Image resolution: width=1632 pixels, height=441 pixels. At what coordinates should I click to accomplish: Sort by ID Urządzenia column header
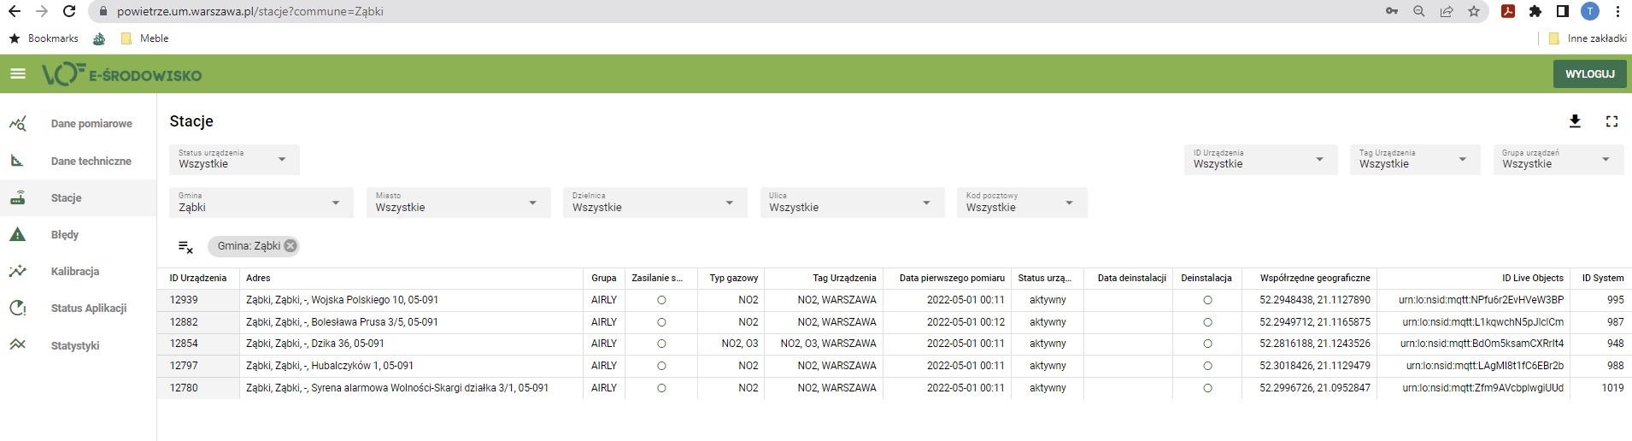198,279
